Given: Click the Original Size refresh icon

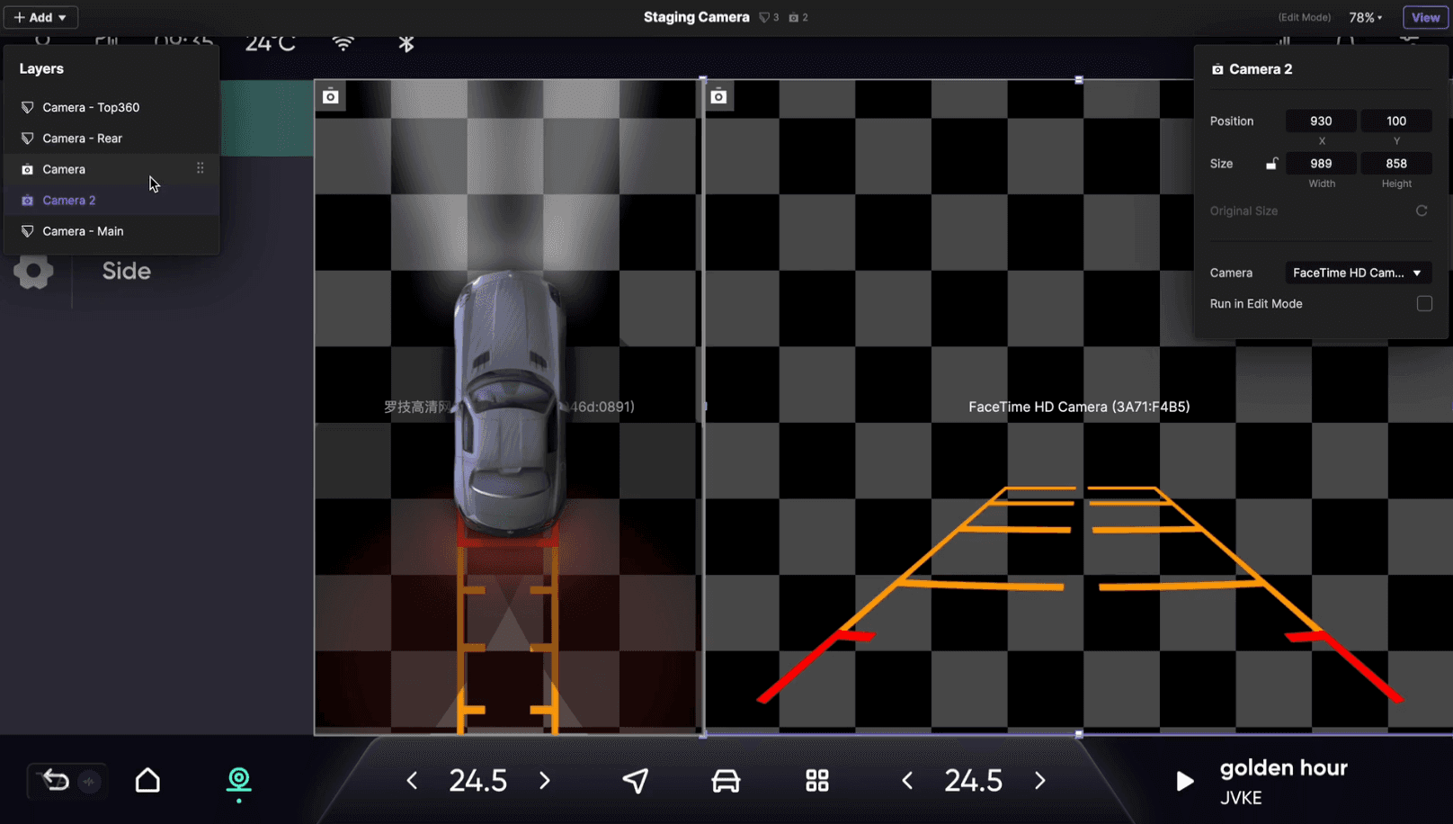Looking at the screenshot, I should (1422, 210).
